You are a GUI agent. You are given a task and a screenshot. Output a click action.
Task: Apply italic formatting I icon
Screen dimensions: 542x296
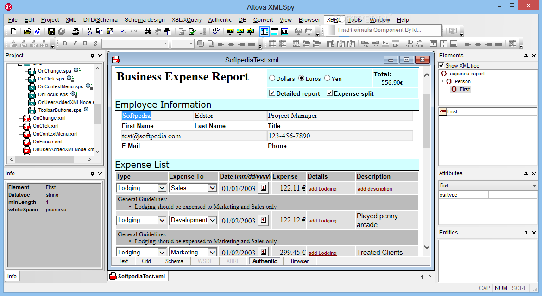tap(75, 43)
